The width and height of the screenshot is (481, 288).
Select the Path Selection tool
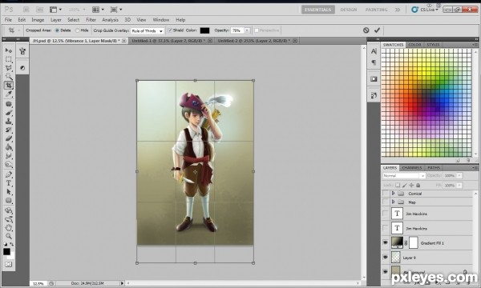tap(9, 192)
